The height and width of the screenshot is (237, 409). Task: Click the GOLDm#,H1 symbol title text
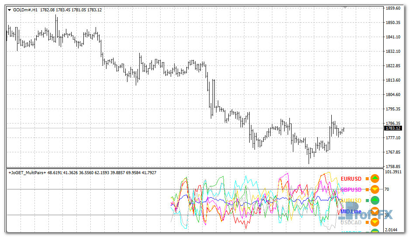click(25, 10)
